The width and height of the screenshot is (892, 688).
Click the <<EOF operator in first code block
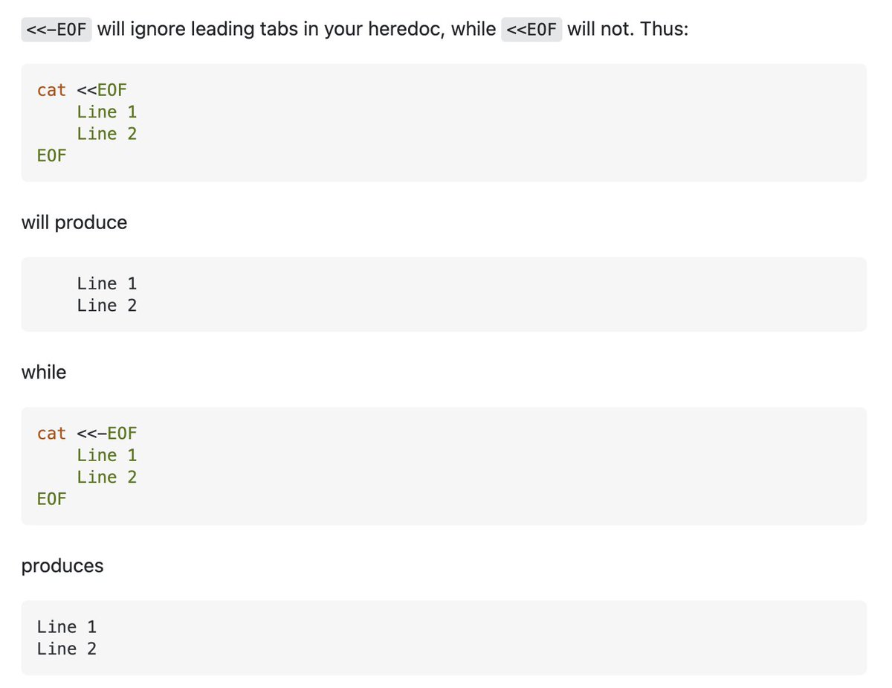[x=102, y=90]
